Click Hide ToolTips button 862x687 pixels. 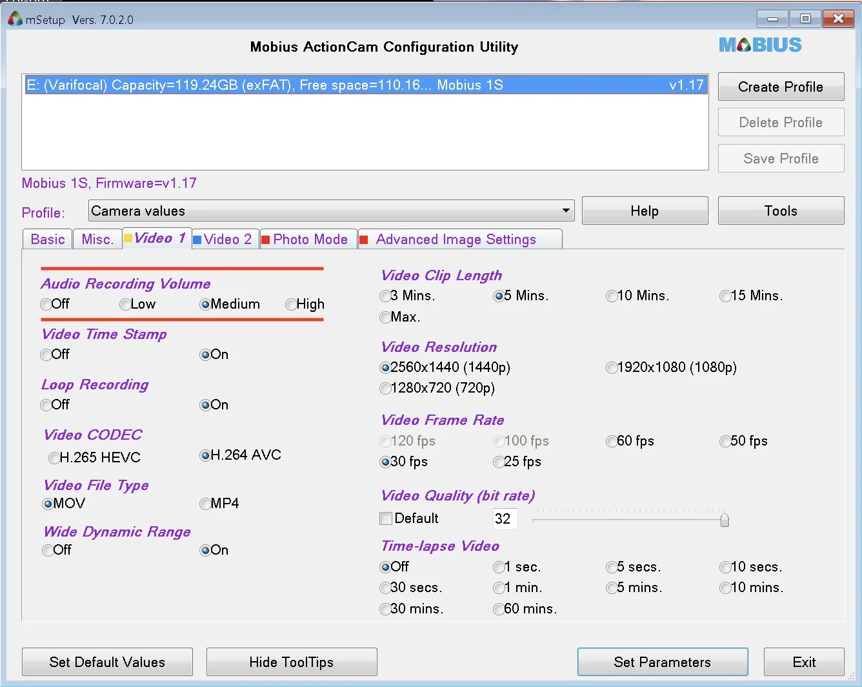[x=292, y=662]
